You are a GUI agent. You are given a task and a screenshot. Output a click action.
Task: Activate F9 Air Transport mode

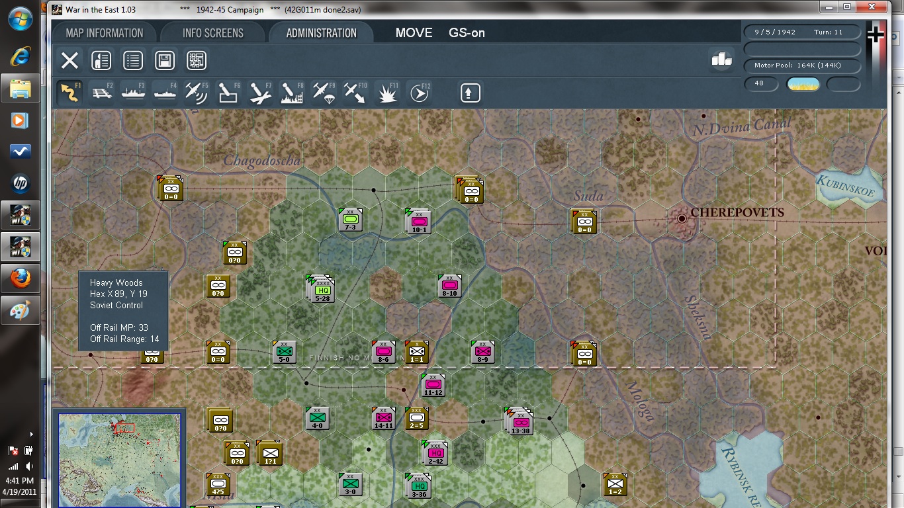324,93
